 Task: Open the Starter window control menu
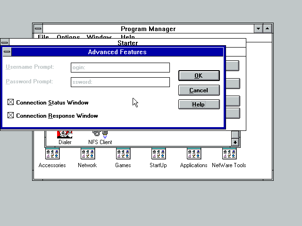coord(4,43)
